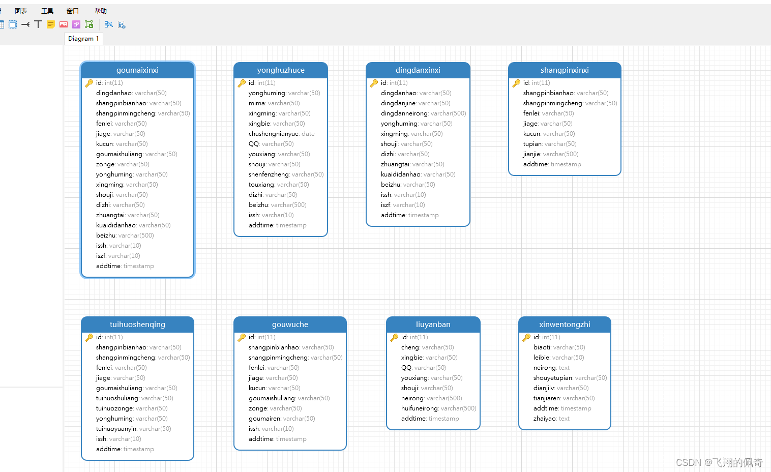This screenshot has height=472, width=771.
Task: Click primary key icon in xinwentongzhi table
Action: 526,337
